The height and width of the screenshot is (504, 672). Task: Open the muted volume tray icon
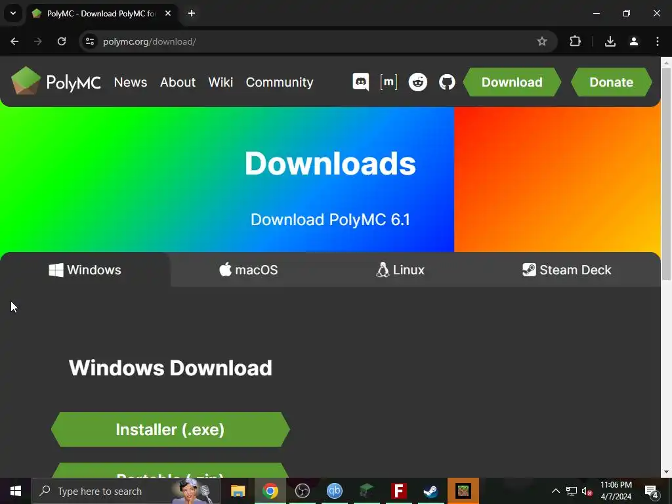(587, 491)
